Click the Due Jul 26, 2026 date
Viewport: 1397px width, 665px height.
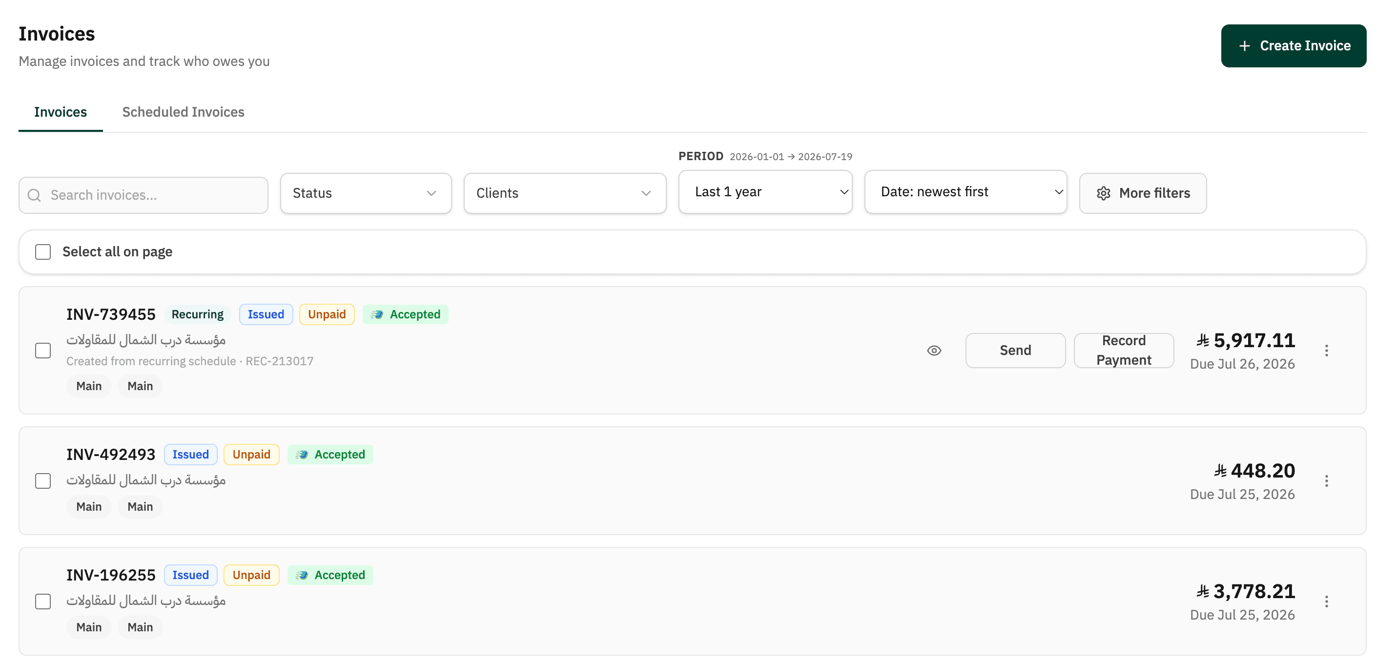click(1242, 364)
